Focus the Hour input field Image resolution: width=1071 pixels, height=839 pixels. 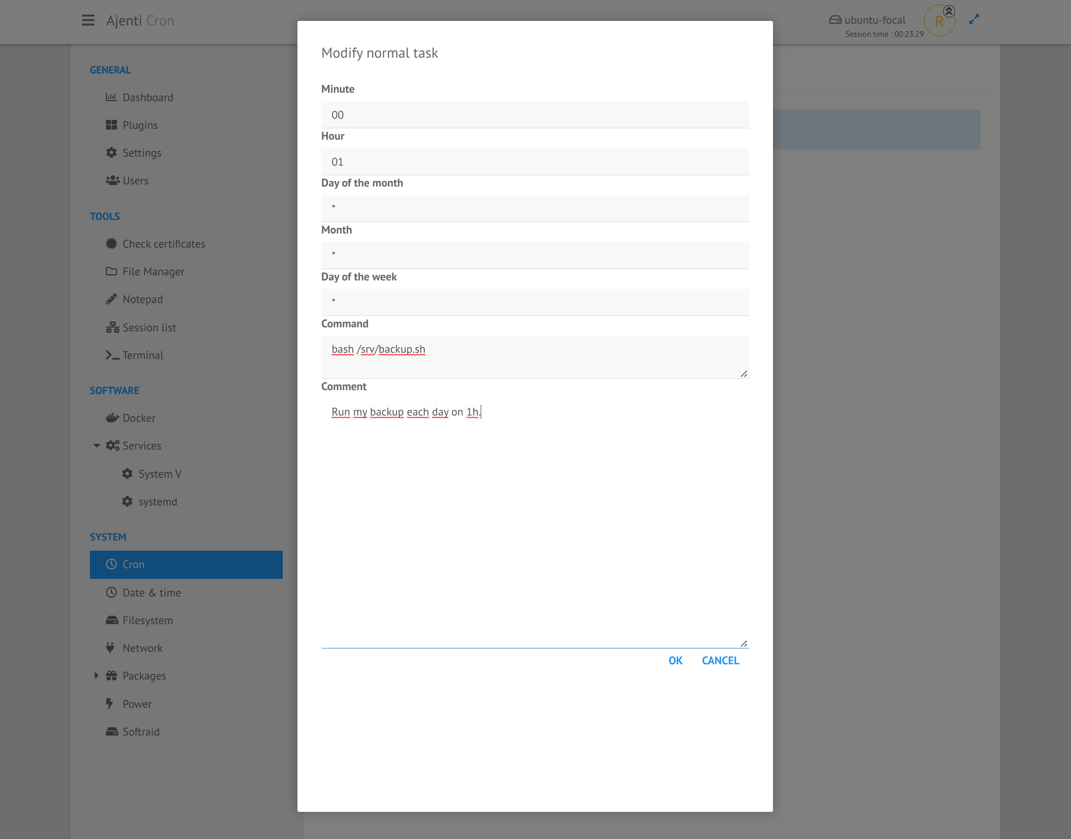534,162
